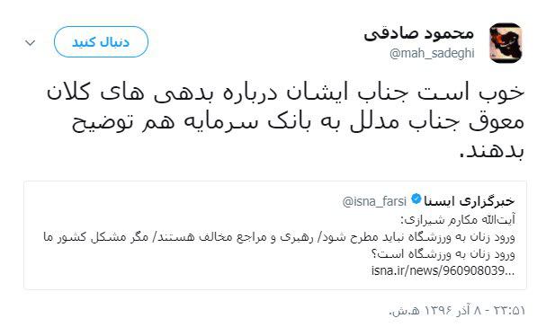Click the word توضیح in the tweet

pos(98,122)
